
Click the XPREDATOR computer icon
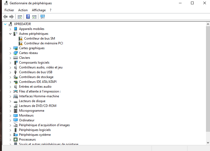point(10,24)
